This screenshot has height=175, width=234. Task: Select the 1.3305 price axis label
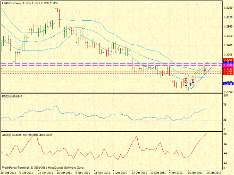click(228, 55)
